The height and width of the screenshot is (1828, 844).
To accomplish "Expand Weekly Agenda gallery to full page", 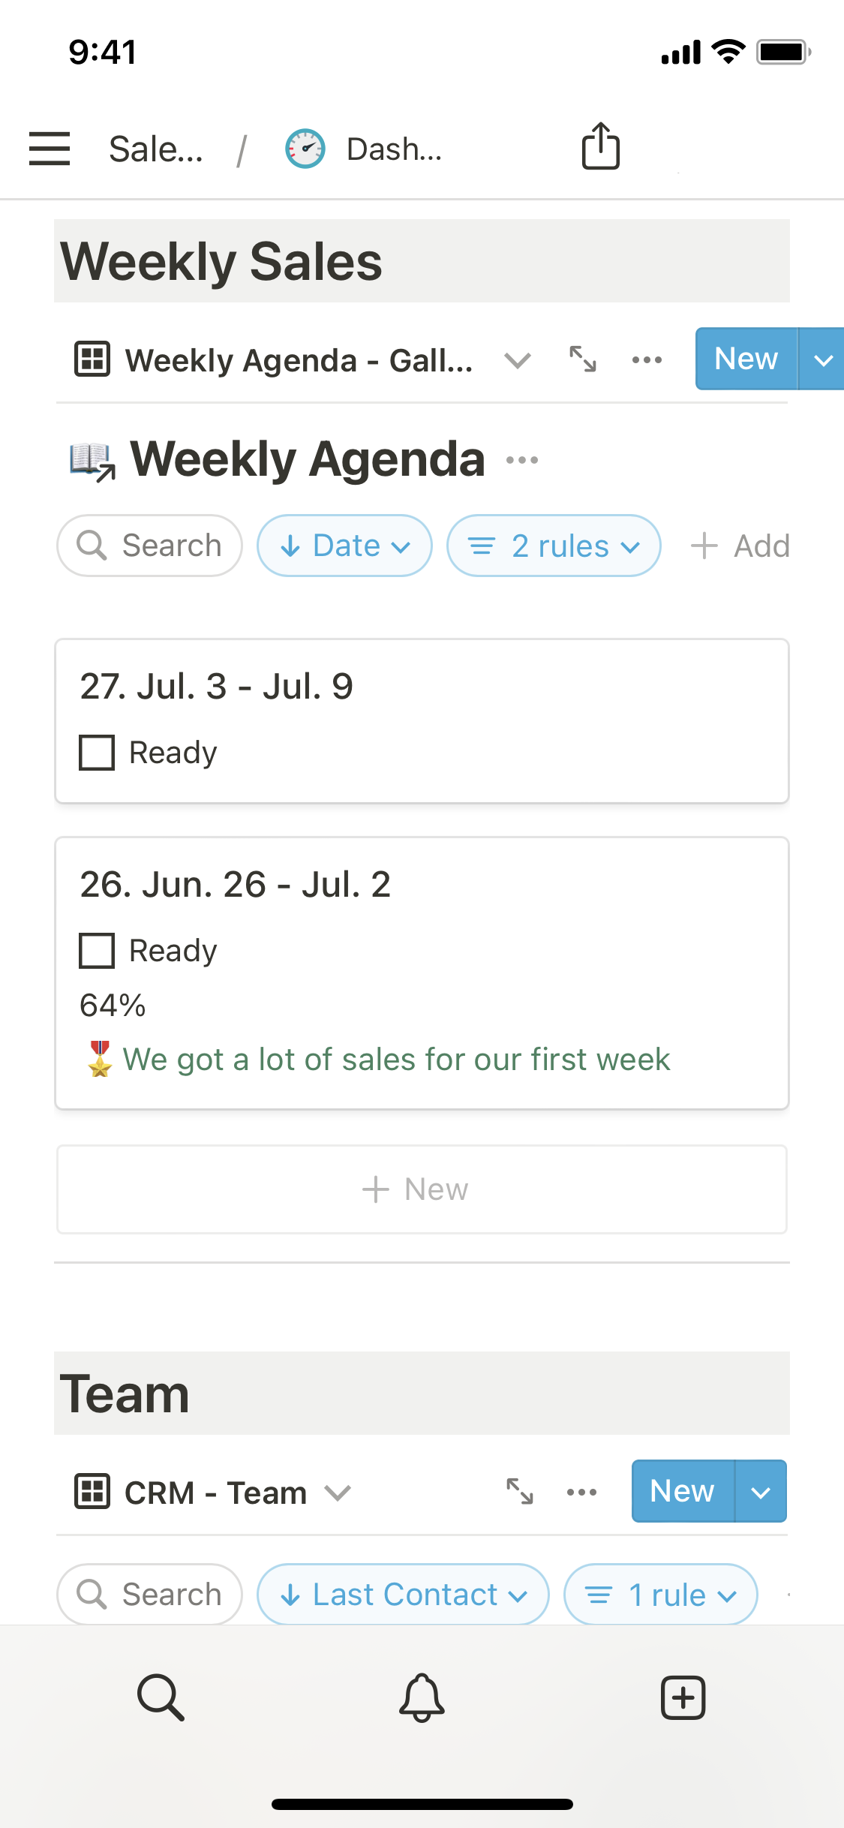I will 582,359.
